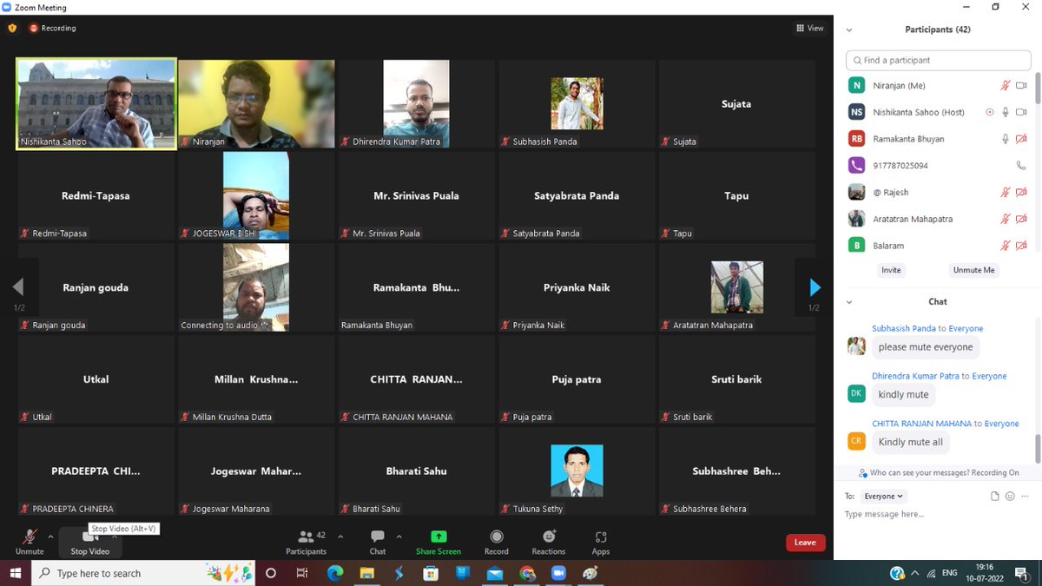Open Google Chrome from the taskbar
1042x586 pixels.
coord(527,573)
